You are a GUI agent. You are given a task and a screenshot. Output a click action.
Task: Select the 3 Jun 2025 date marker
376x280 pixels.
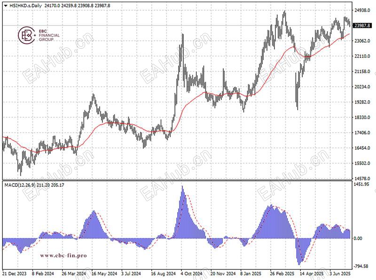[340, 273]
